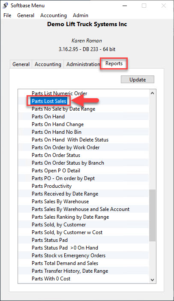Minimize the Softbase Menu window
The height and width of the screenshot is (301, 174).
[x=125, y=6]
